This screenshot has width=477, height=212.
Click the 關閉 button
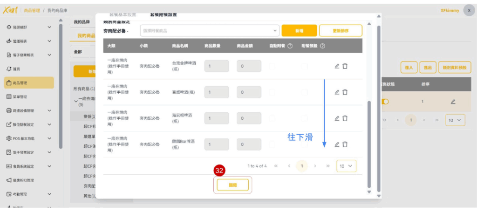coord(233,185)
